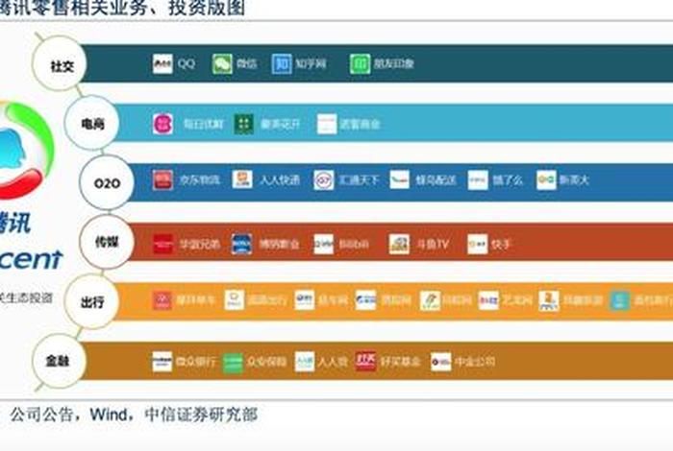This screenshot has width=673, height=451.
Task: Click the red 华谊兄弟 icon
Action: click(163, 244)
